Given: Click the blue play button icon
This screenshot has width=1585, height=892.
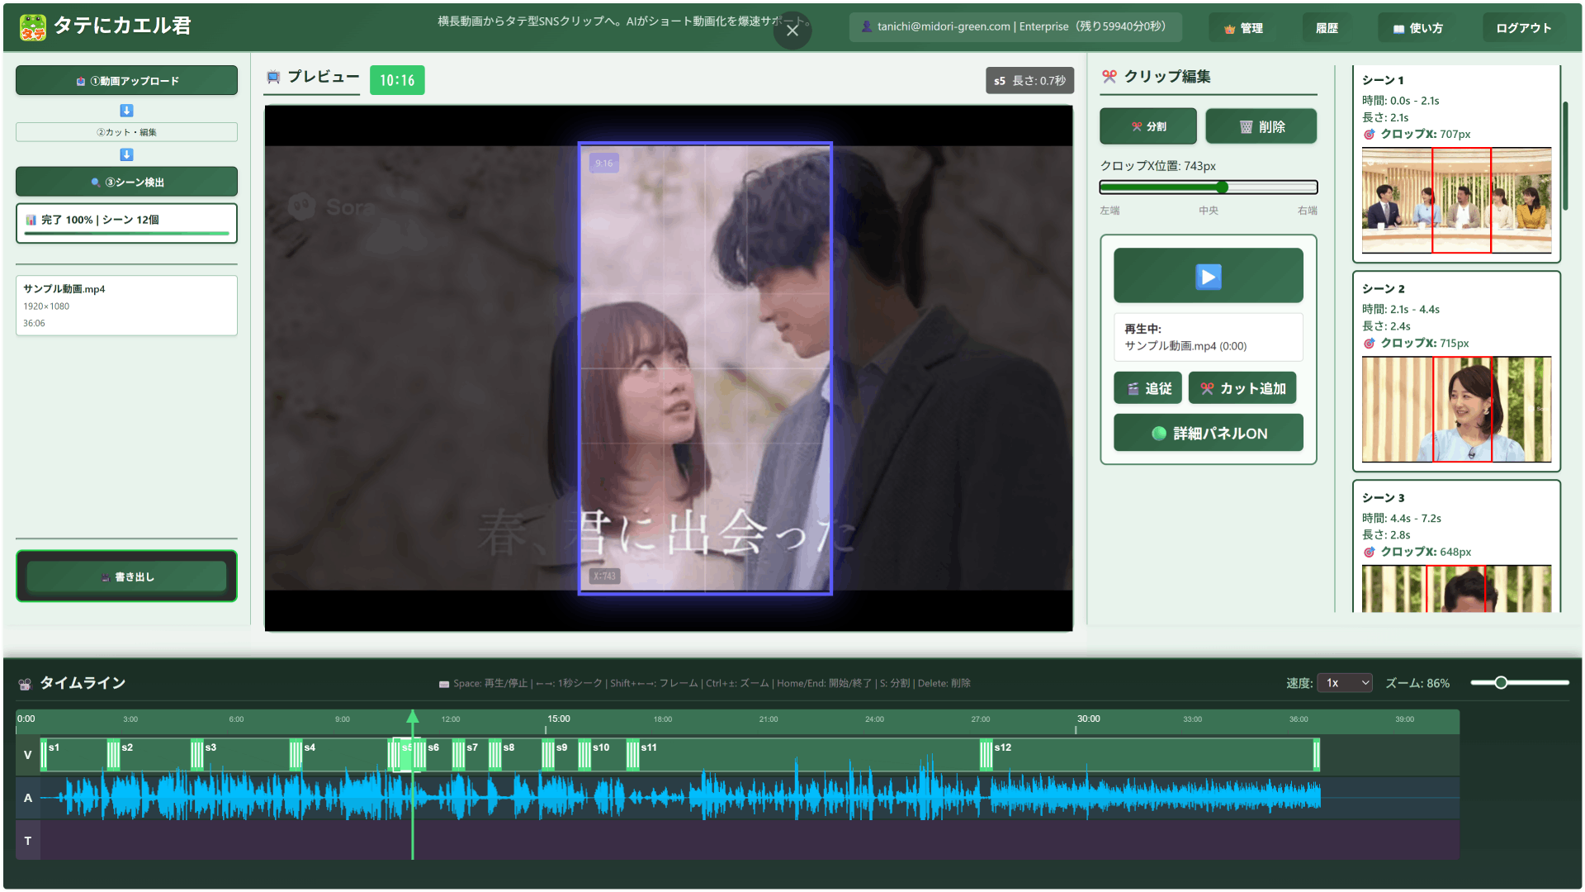Looking at the screenshot, I should (1208, 277).
